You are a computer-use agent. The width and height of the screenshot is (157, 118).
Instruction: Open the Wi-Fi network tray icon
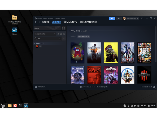pyautogui.click(x=142, y=106)
